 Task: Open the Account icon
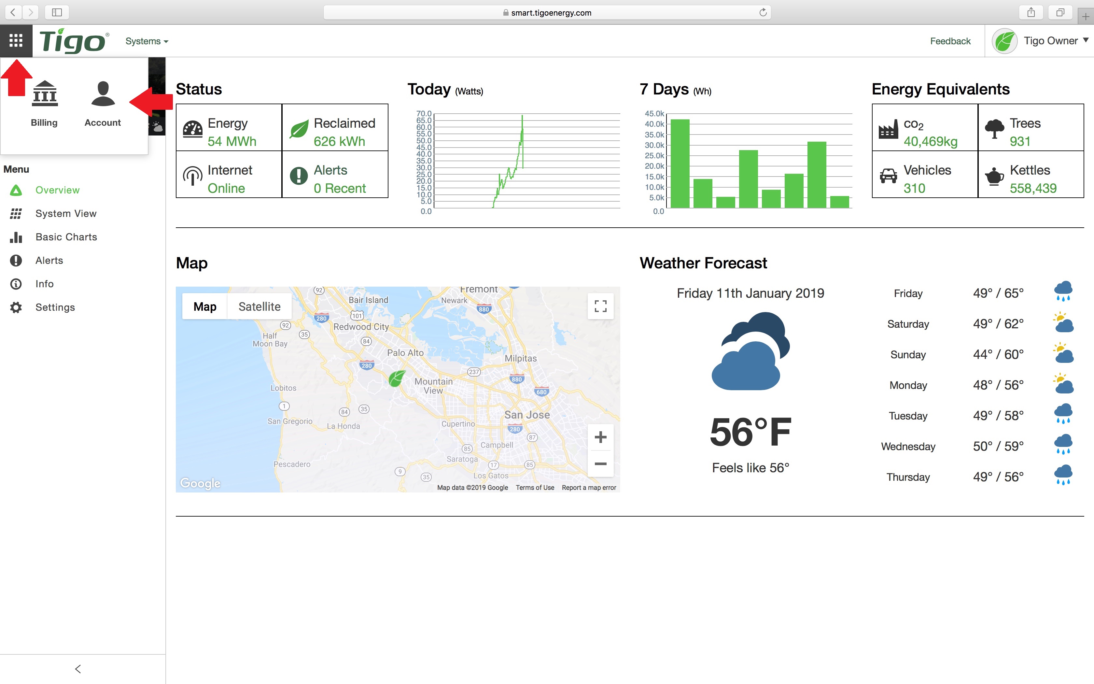(103, 93)
